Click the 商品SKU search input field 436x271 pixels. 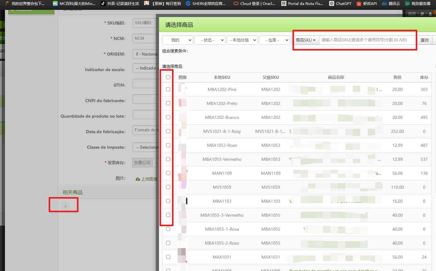(x=367, y=40)
